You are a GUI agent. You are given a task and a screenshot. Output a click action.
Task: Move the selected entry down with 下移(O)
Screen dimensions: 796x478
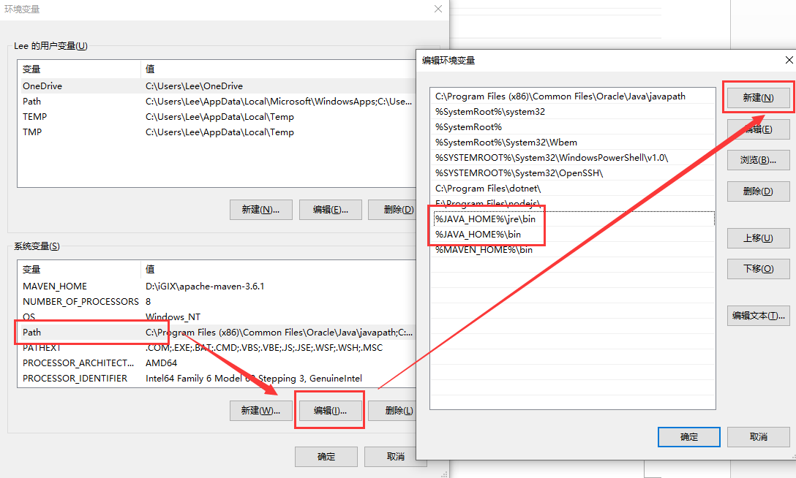(x=758, y=268)
